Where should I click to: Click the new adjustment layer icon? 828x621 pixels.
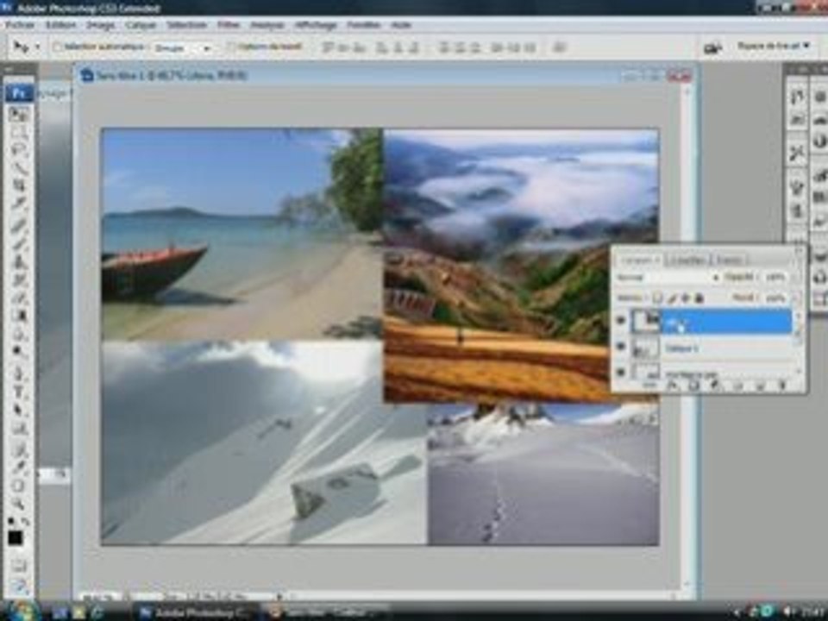pos(716,386)
